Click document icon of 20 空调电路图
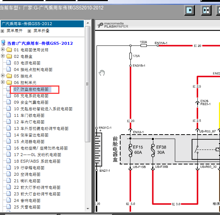The image size is (220, 215). pyautogui.click(x=9, y=174)
